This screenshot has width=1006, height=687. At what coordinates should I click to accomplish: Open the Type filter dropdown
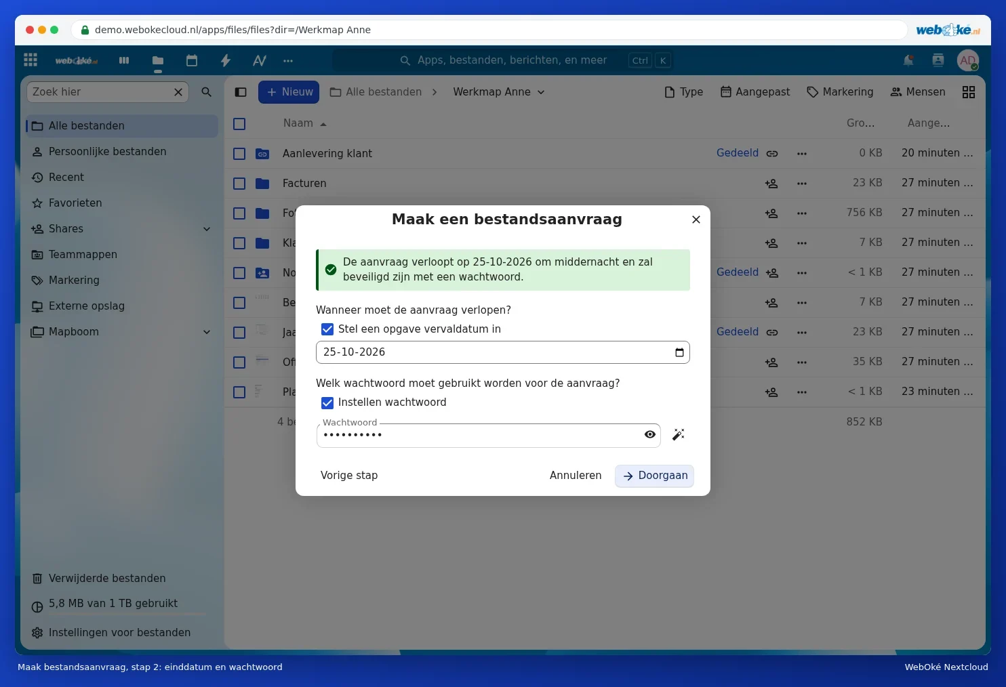pyautogui.click(x=683, y=92)
